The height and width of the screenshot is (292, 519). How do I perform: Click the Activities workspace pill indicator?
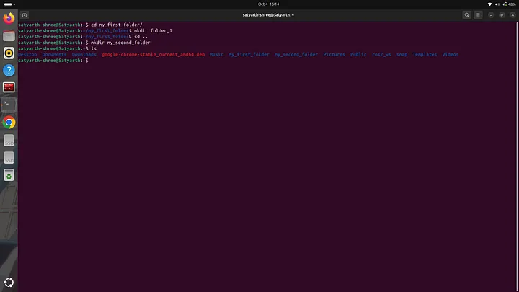click(x=9, y=4)
